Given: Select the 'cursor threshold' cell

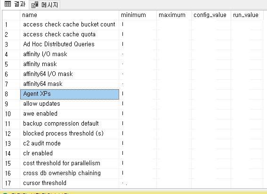Looking at the screenshot, I should (x=70, y=183).
